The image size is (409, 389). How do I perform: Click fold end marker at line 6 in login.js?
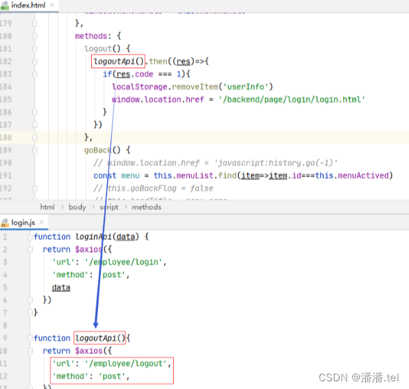click(30, 300)
